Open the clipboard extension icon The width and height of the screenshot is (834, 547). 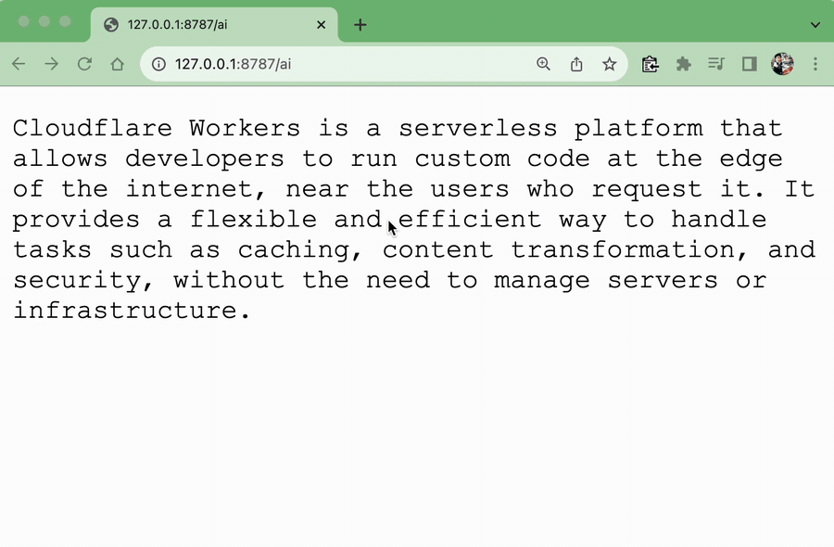[x=650, y=64]
